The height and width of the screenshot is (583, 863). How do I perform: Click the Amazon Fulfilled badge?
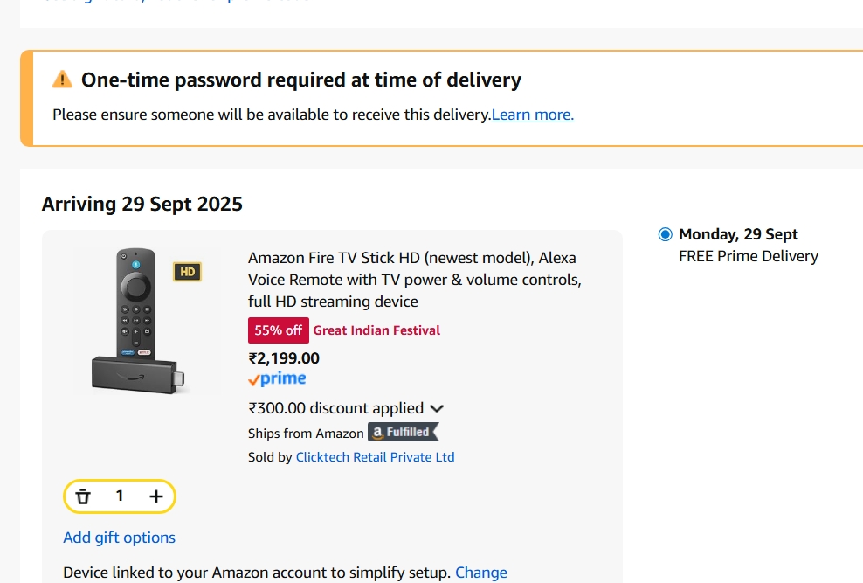(402, 432)
